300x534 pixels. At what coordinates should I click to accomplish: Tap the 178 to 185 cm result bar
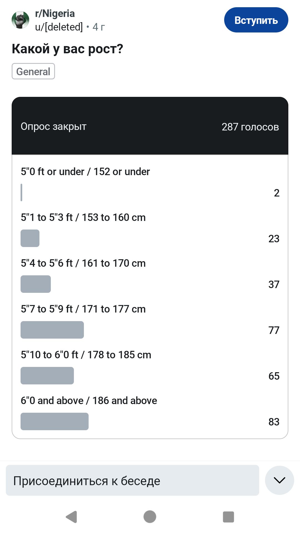click(47, 376)
